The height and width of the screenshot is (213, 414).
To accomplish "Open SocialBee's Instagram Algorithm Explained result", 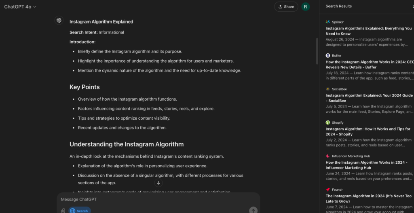I will [x=369, y=98].
